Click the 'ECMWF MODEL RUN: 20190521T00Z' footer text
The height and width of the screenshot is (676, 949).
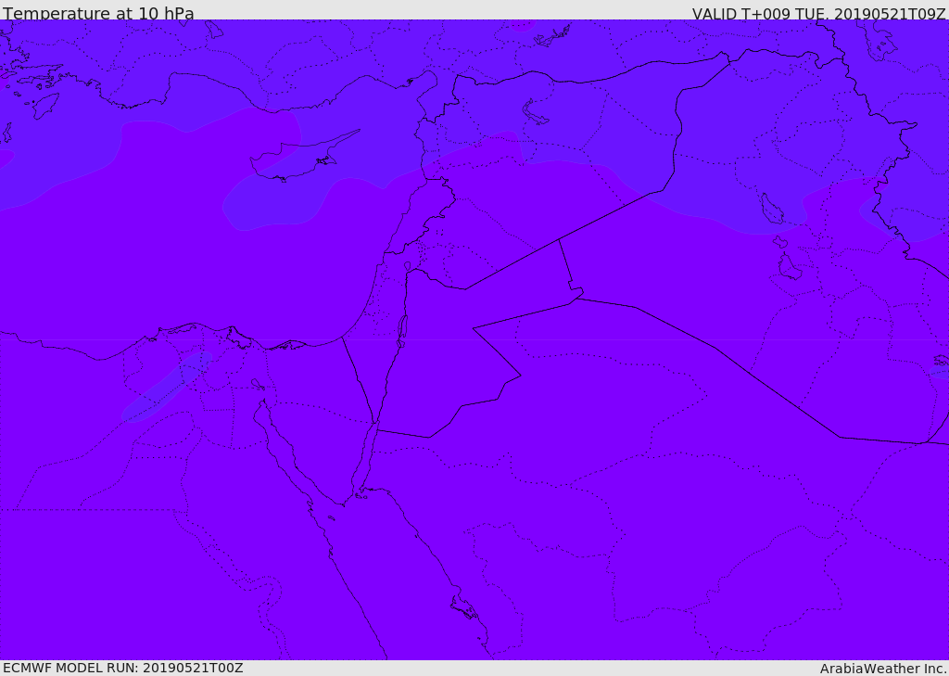click(123, 669)
